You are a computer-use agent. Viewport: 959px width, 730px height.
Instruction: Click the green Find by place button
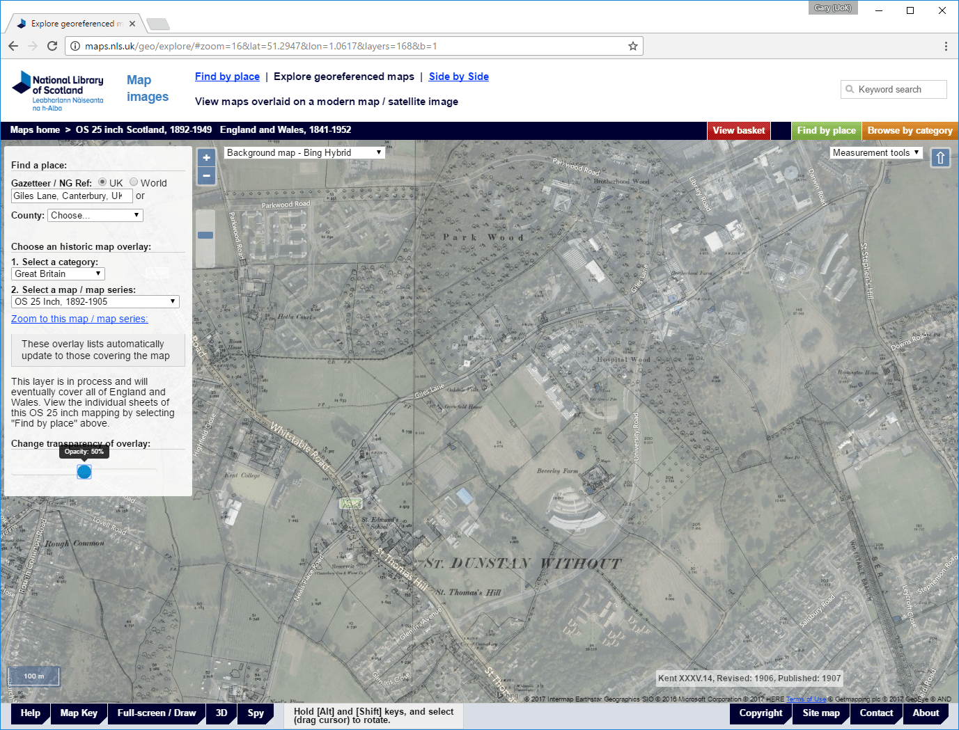pos(826,131)
